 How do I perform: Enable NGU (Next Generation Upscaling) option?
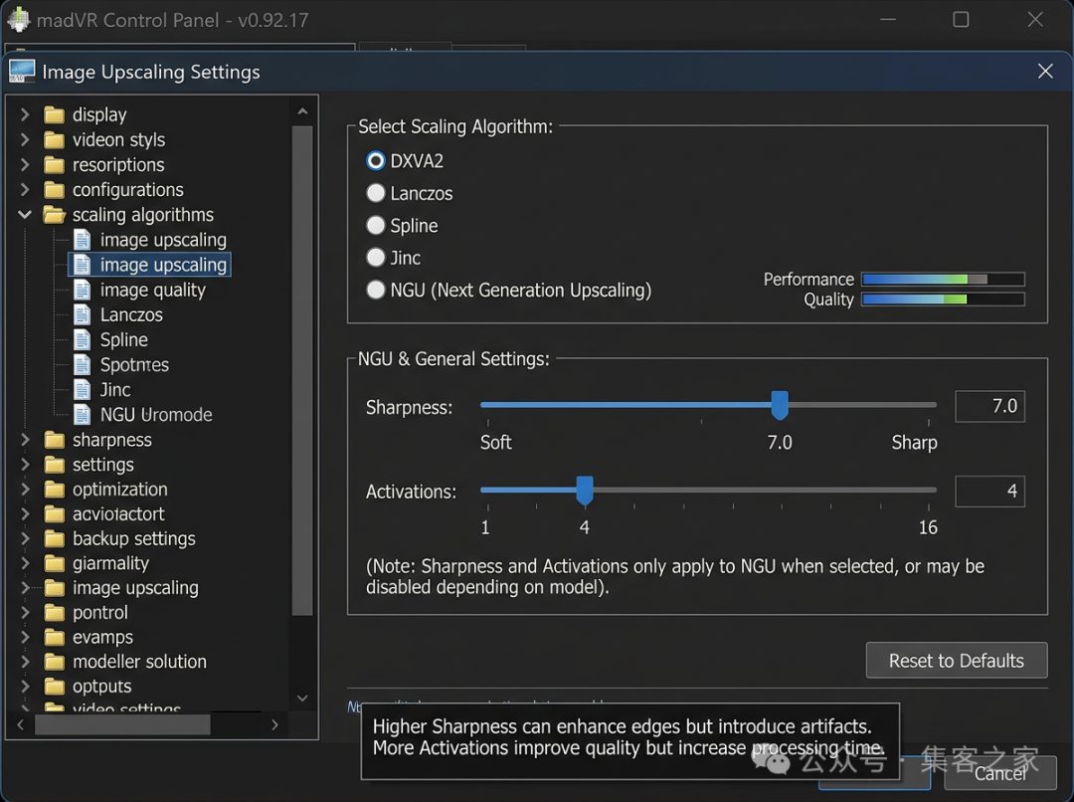click(x=376, y=290)
